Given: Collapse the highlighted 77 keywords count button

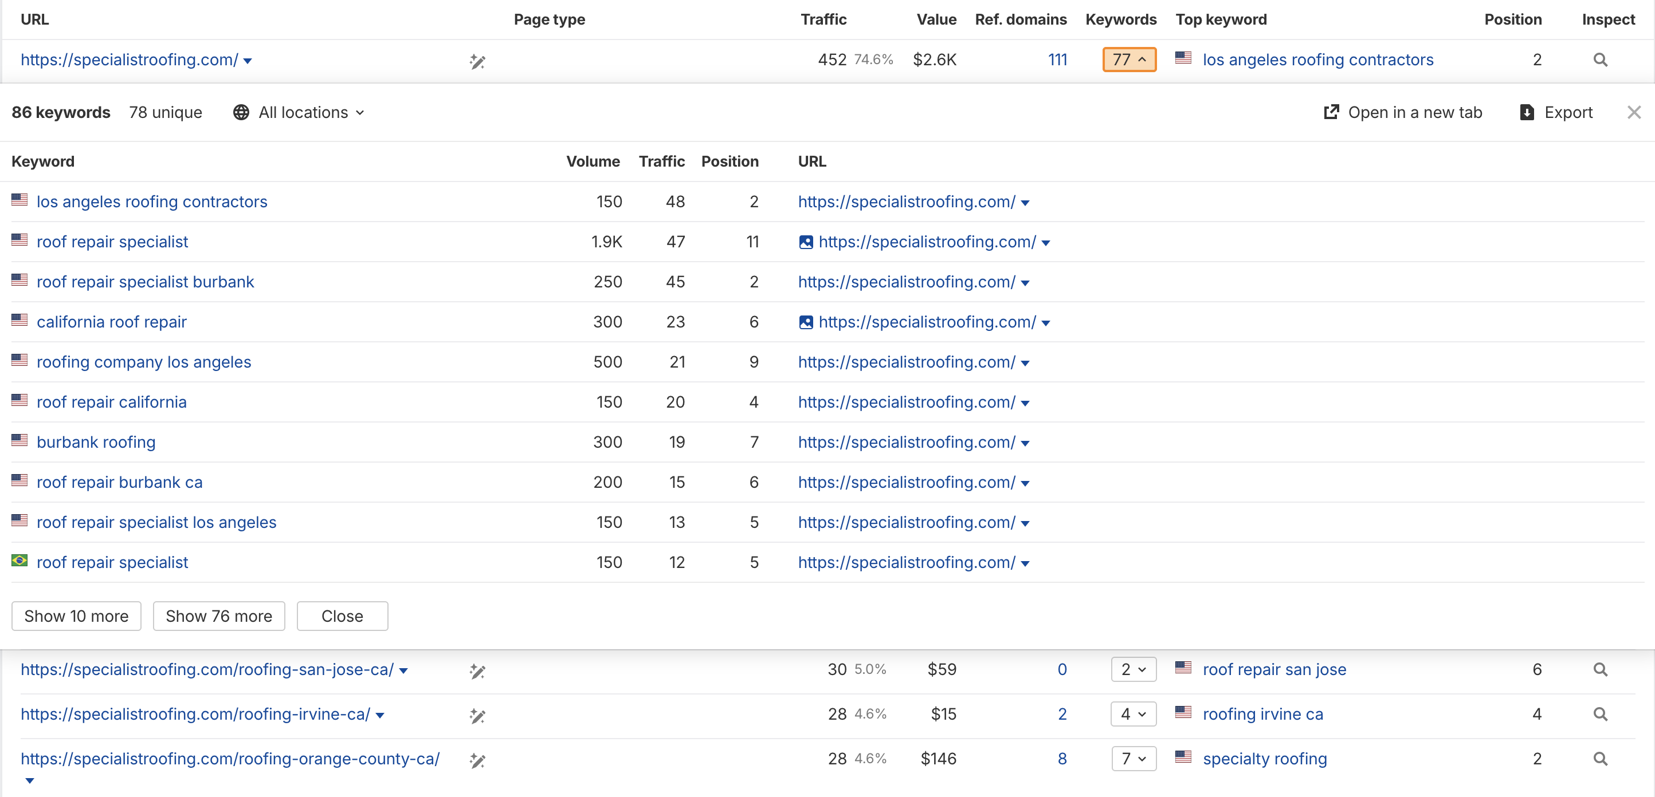Looking at the screenshot, I should 1130,59.
